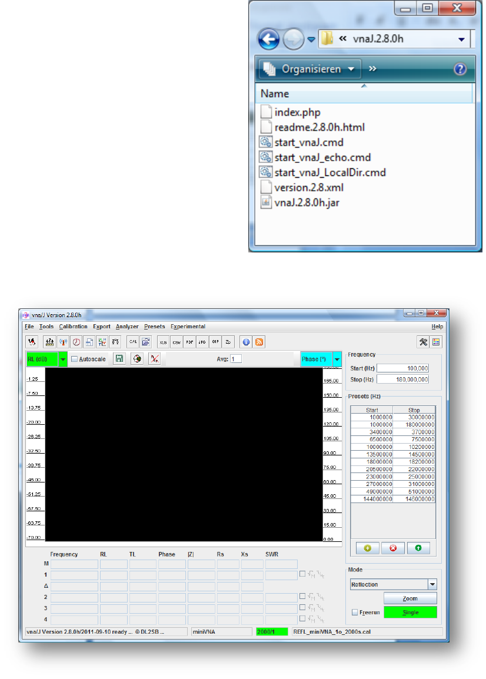Click the multi-tune toolbar icon
The height and width of the screenshot is (679, 486).
[102, 342]
